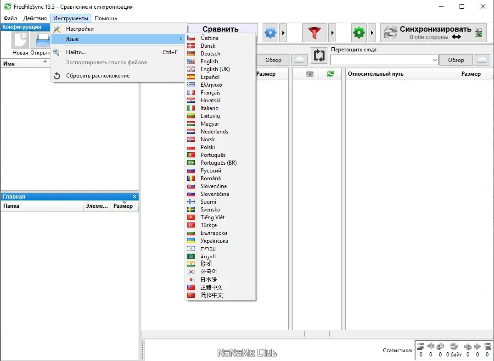The height and width of the screenshot is (361, 494).
Task: Click the Относительный путь column header
Action: tap(402, 74)
